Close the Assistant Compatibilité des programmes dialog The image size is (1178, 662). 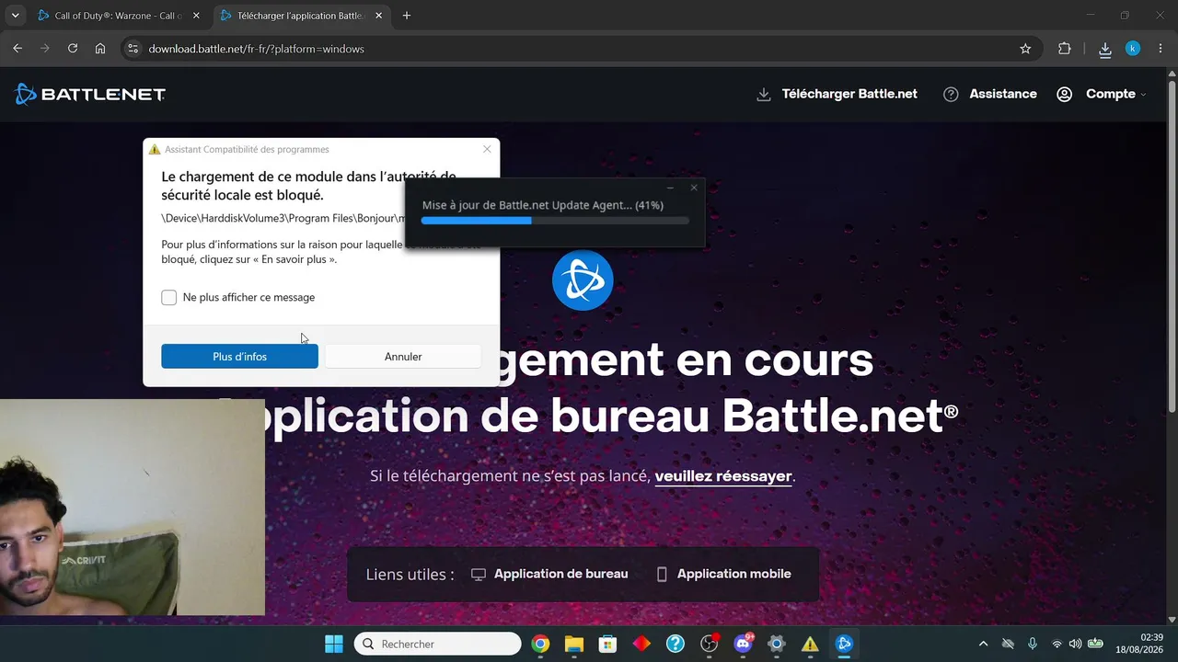[487, 149]
